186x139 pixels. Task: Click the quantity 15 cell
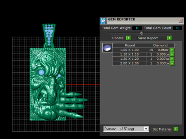[x=151, y=50]
